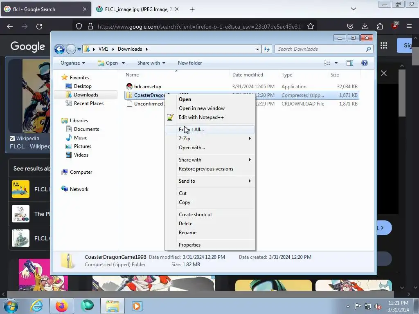419x314 pixels.
Task: Open the Share with toolbar dropdown
Action: point(151,63)
